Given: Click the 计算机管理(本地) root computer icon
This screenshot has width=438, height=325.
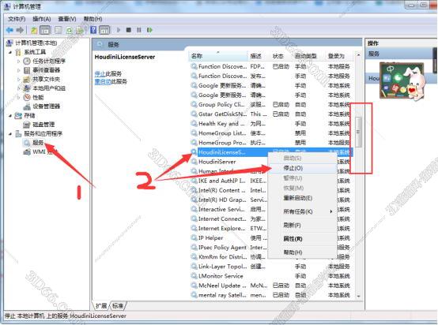Looking at the screenshot, I should pyautogui.click(x=9, y=43).
